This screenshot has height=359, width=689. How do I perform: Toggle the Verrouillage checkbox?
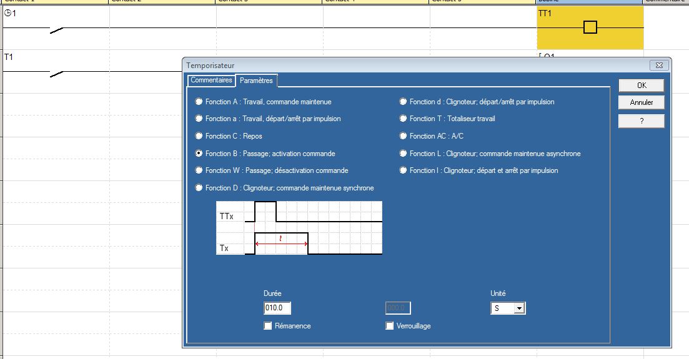[390, 326]
